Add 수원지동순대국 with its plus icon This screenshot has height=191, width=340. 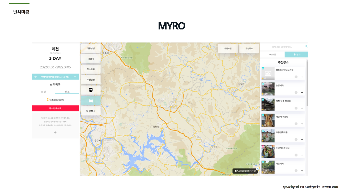[302, 155]
